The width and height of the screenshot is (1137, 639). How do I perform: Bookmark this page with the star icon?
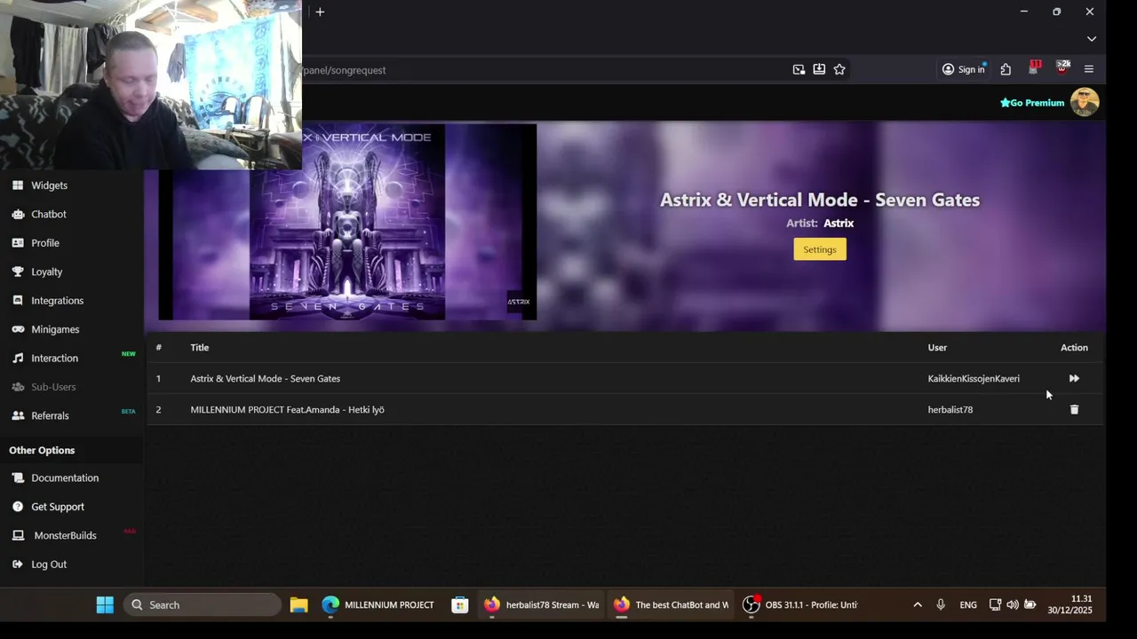(x=839, y=69)
